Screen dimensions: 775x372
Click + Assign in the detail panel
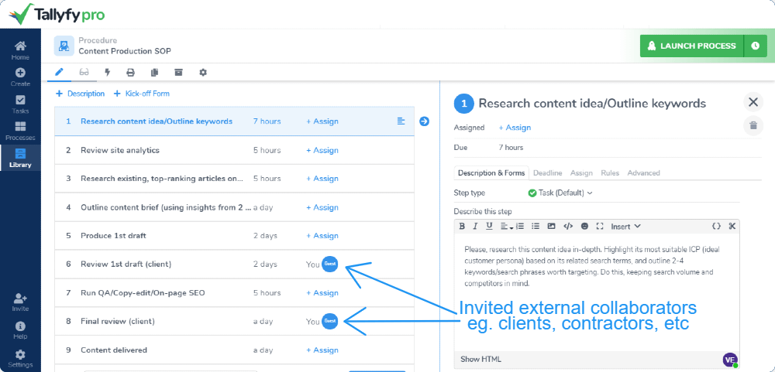tap(515, 128)
